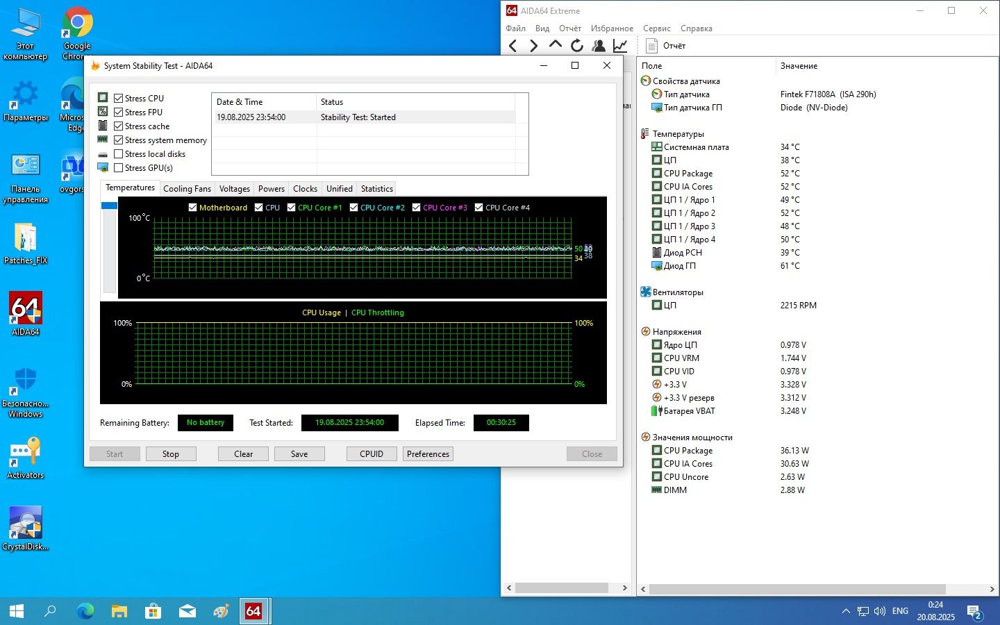Click the AIDA64 taskbar button
This screenshot has height=625, width=1000.
click(253, 611)
